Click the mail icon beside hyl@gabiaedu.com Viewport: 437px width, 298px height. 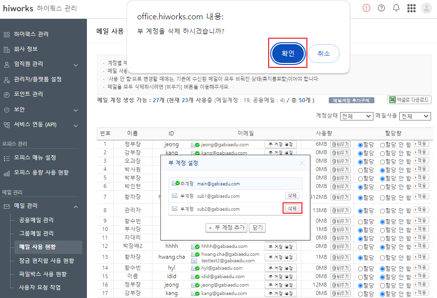195,269
